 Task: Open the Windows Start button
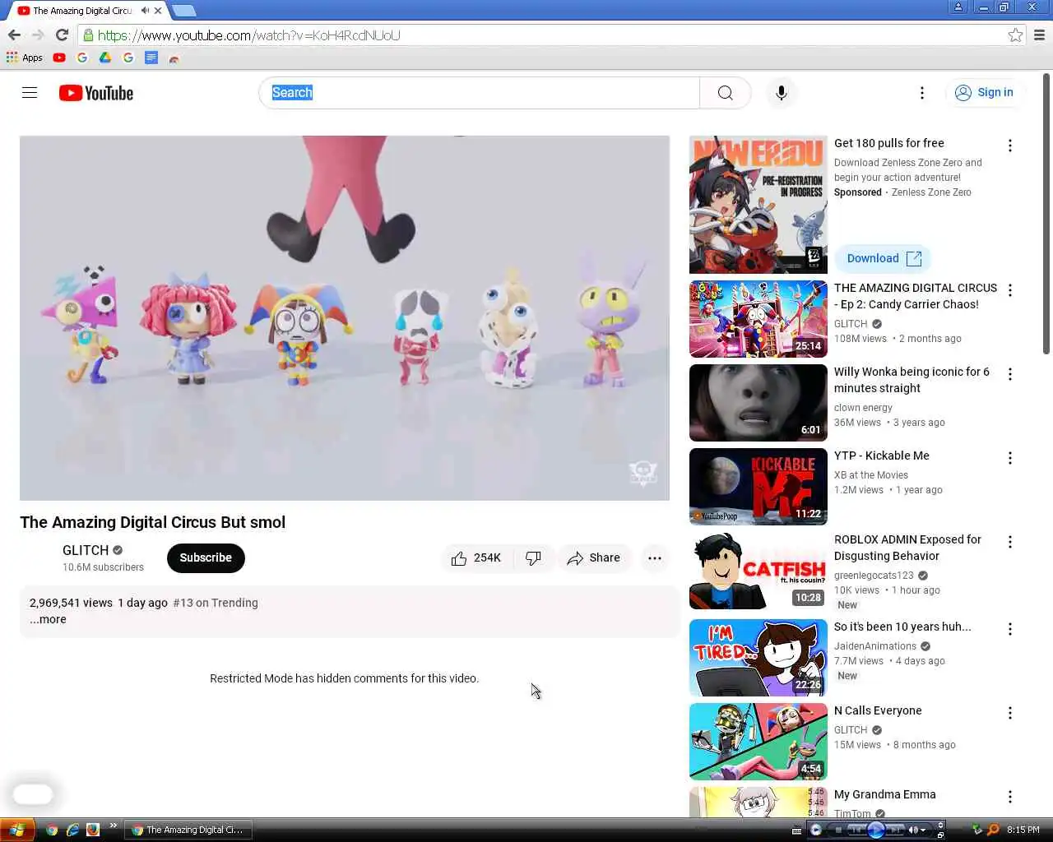pos(17,830)
